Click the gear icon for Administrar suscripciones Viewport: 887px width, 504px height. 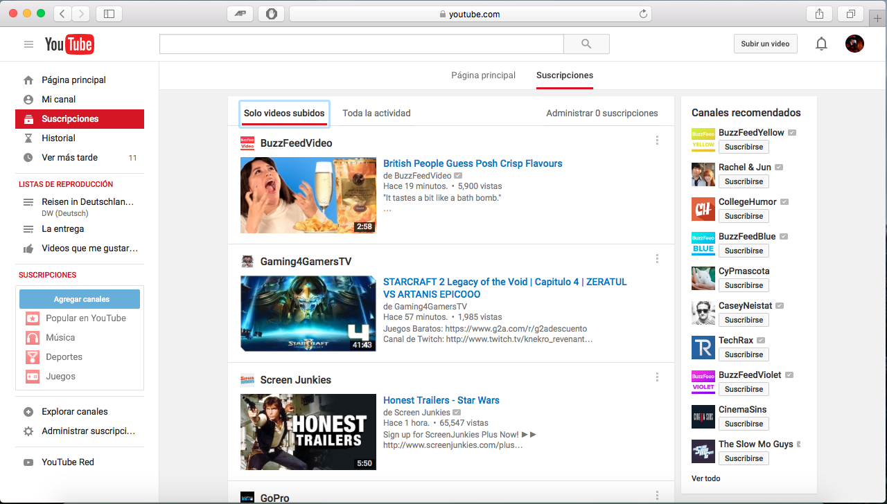pos(28,431)
